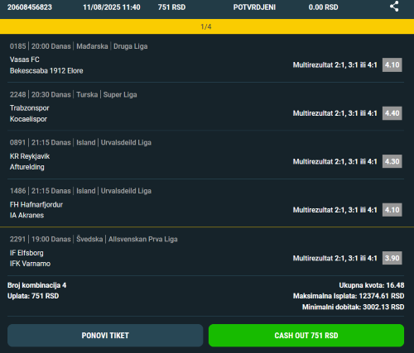Screen dimensions: 414x353
Task: Click the PONOVI TIKET button
Action: pyautogui.click(x=105, y=336)
